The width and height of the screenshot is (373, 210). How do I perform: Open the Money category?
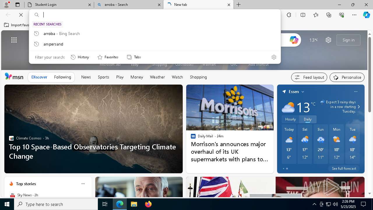point(137,77)
